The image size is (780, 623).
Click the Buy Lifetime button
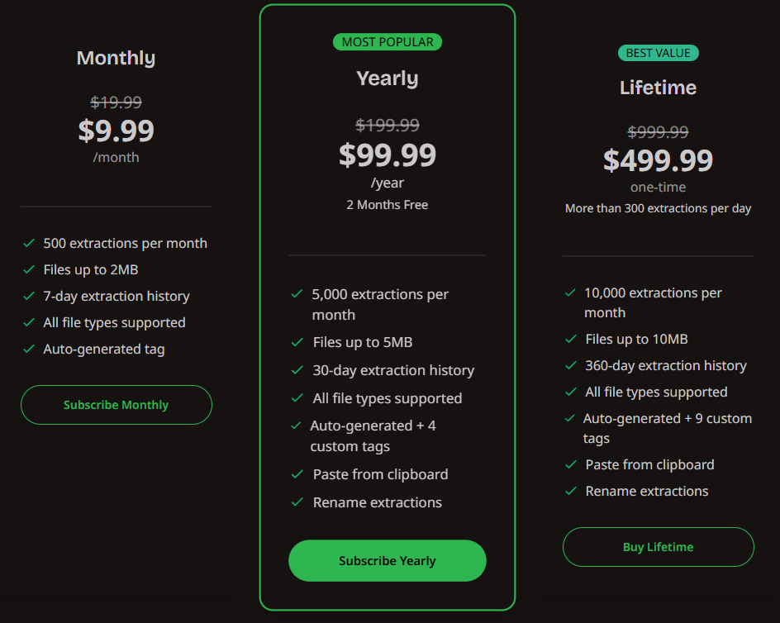pyautogui.click(x=658, y=547)
